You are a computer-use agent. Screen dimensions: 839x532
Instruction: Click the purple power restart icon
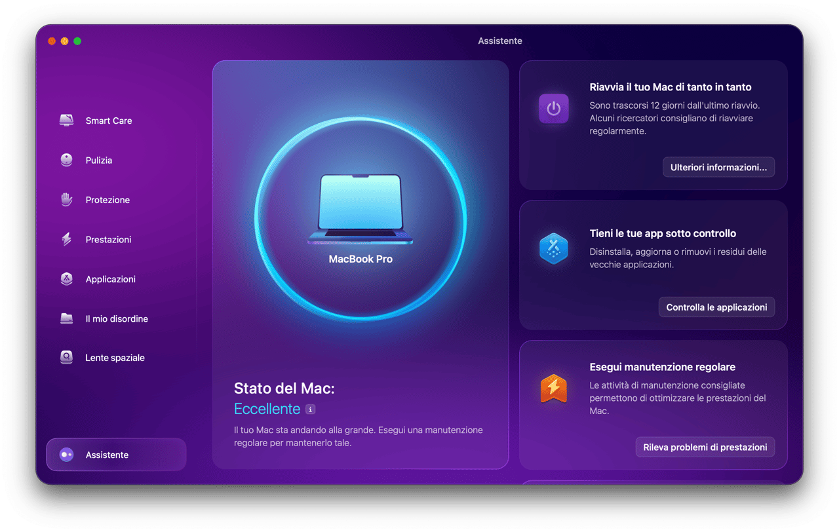(554, 108)
